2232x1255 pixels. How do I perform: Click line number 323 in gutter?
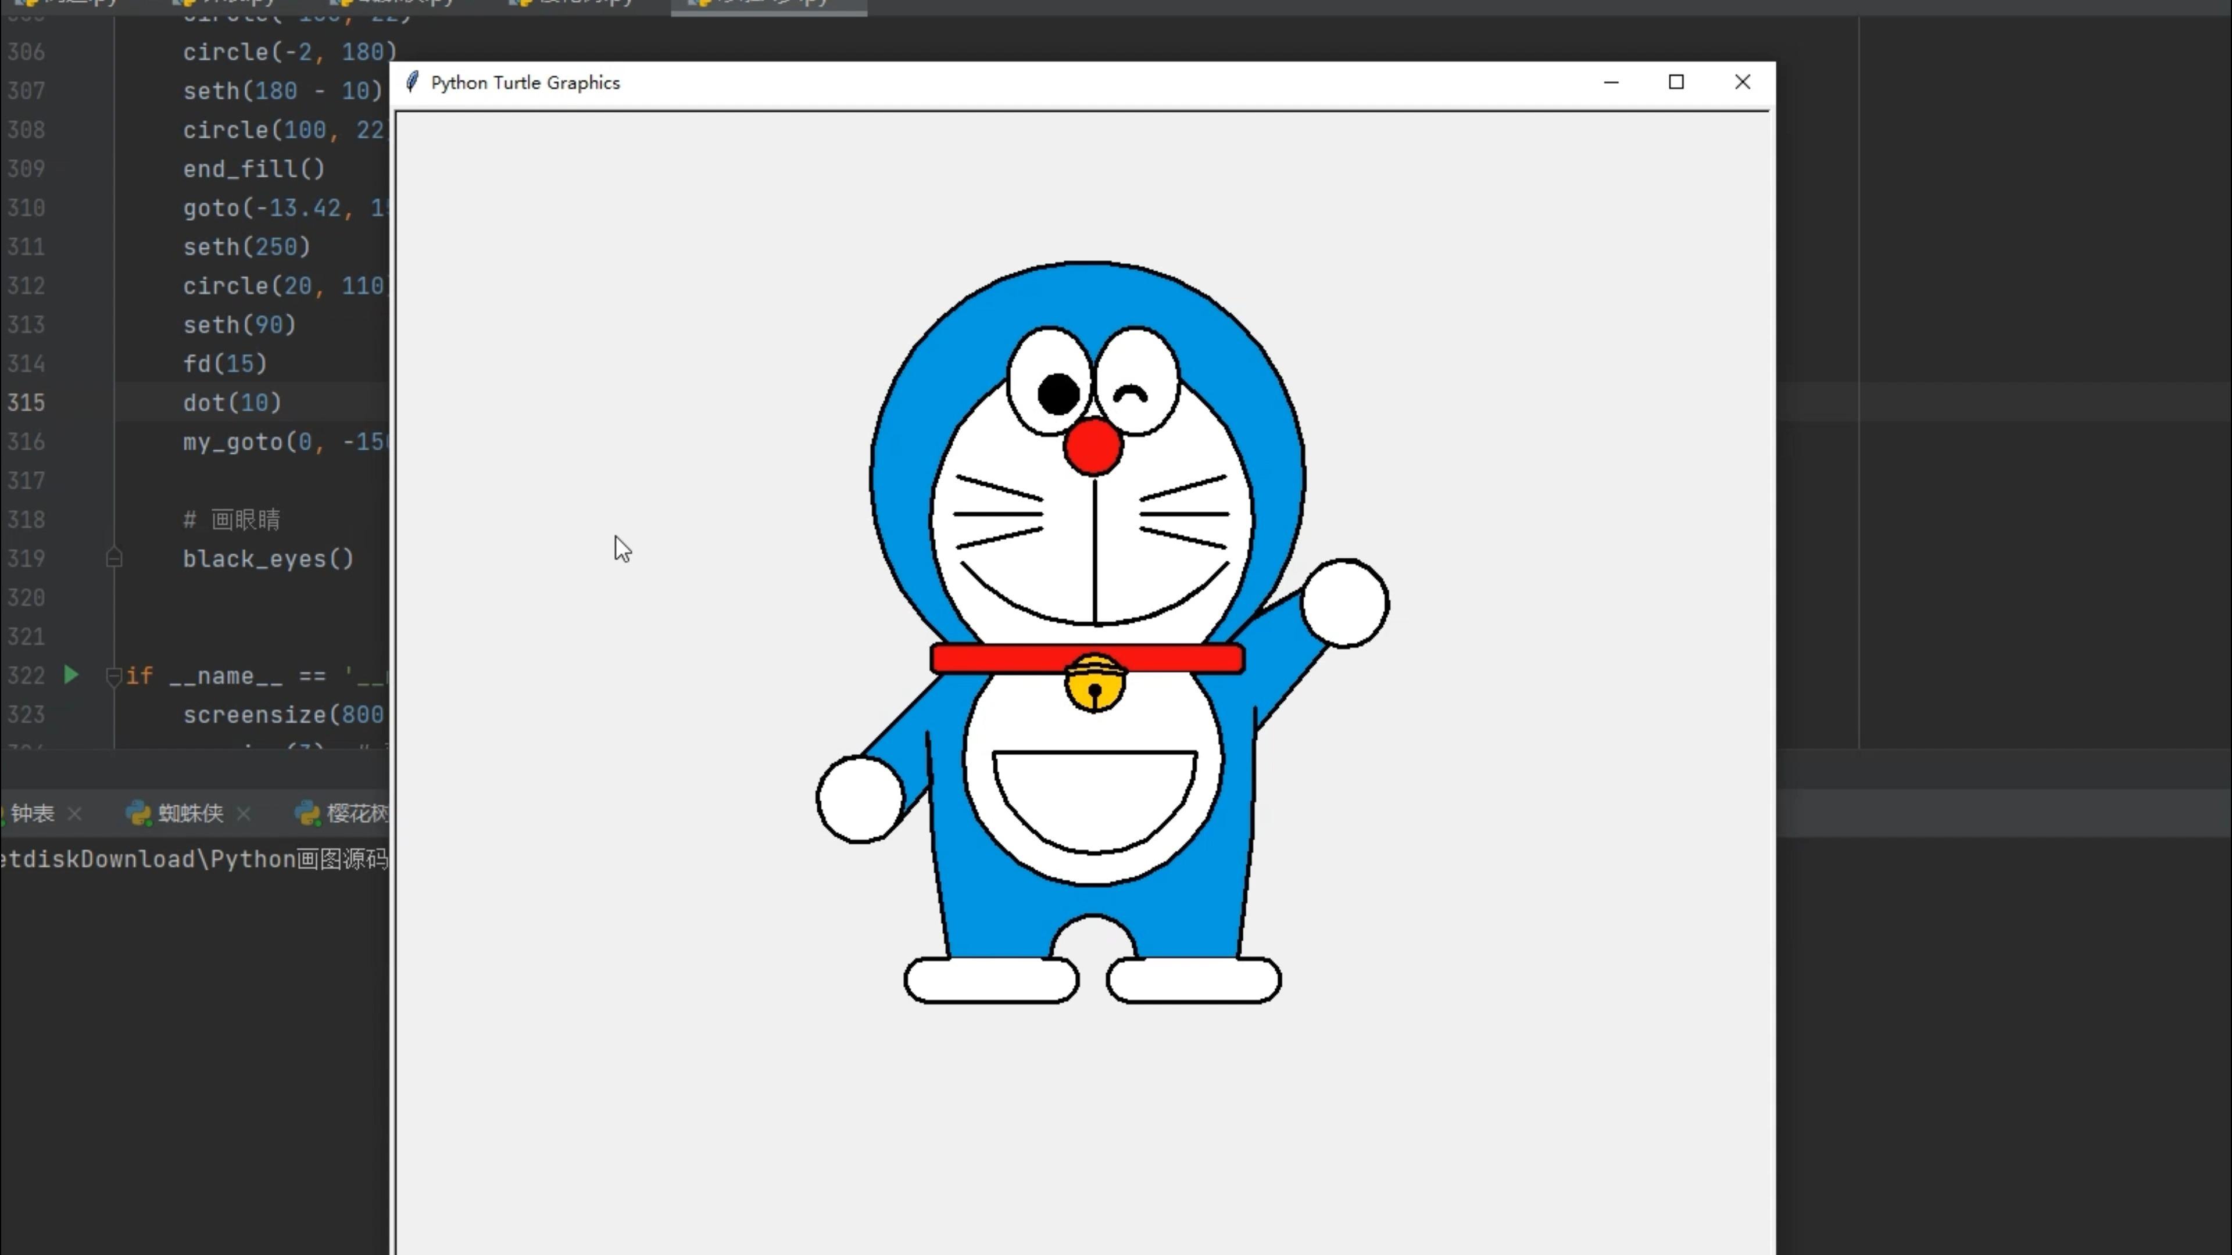26,715
